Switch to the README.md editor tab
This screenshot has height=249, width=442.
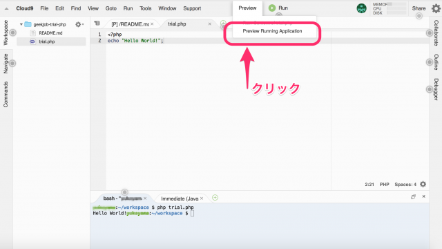pos(130,24)
